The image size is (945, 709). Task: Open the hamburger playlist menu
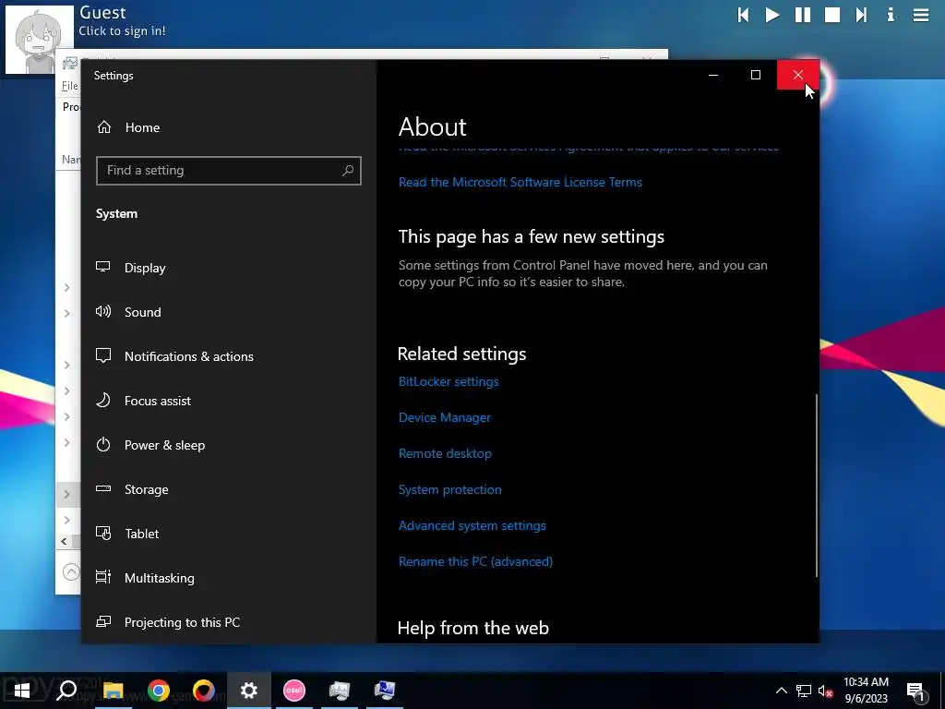pos(920,15)
